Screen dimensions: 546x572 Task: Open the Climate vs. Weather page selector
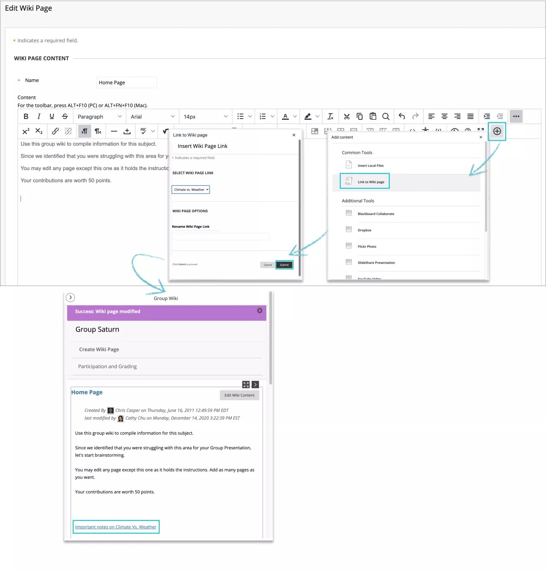(x=190, y=189)
